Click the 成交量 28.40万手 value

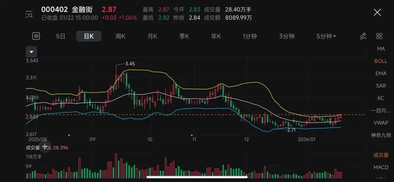(238, 10)
